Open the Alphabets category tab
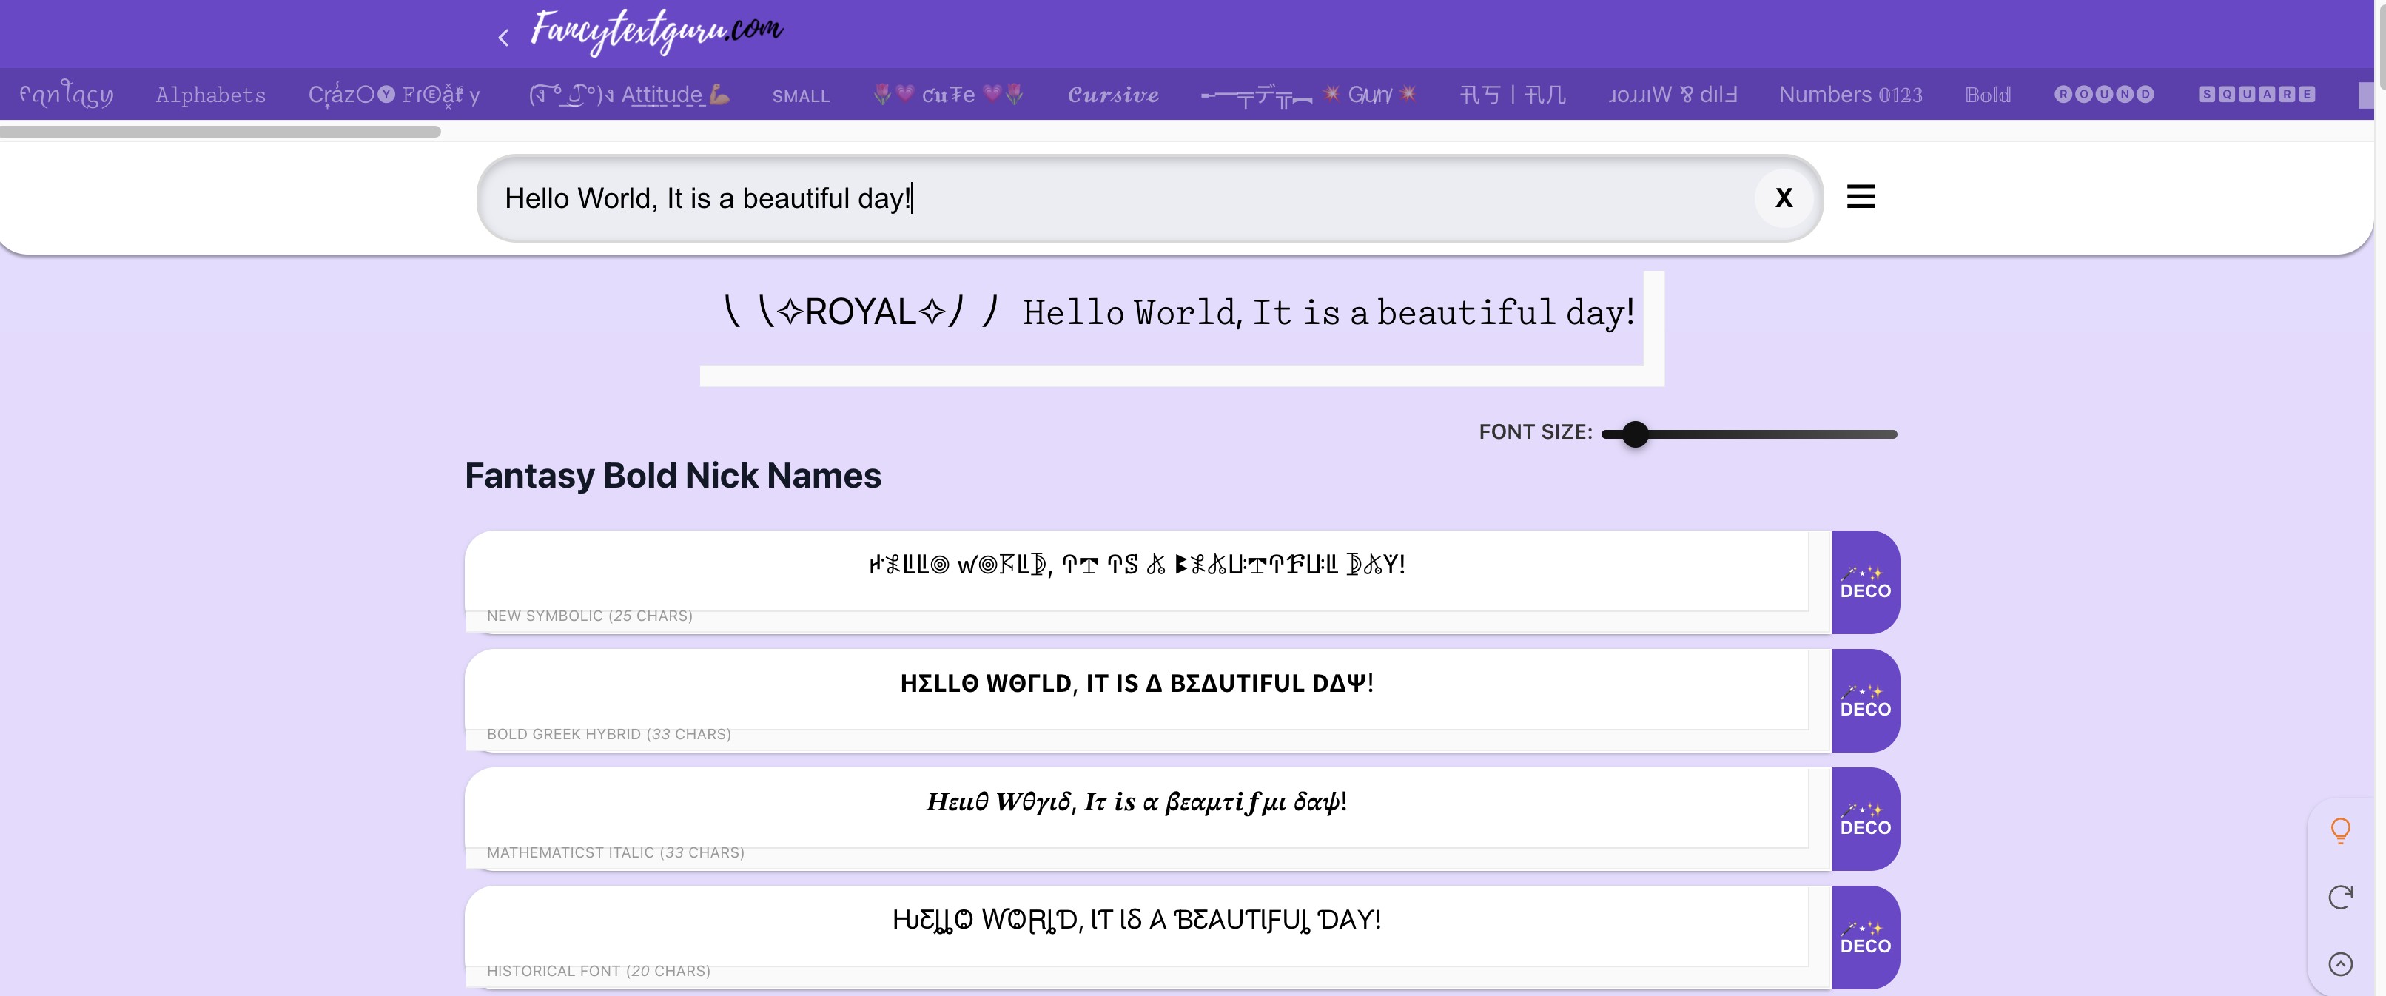 pyautogui.click(x=210, y=95)
